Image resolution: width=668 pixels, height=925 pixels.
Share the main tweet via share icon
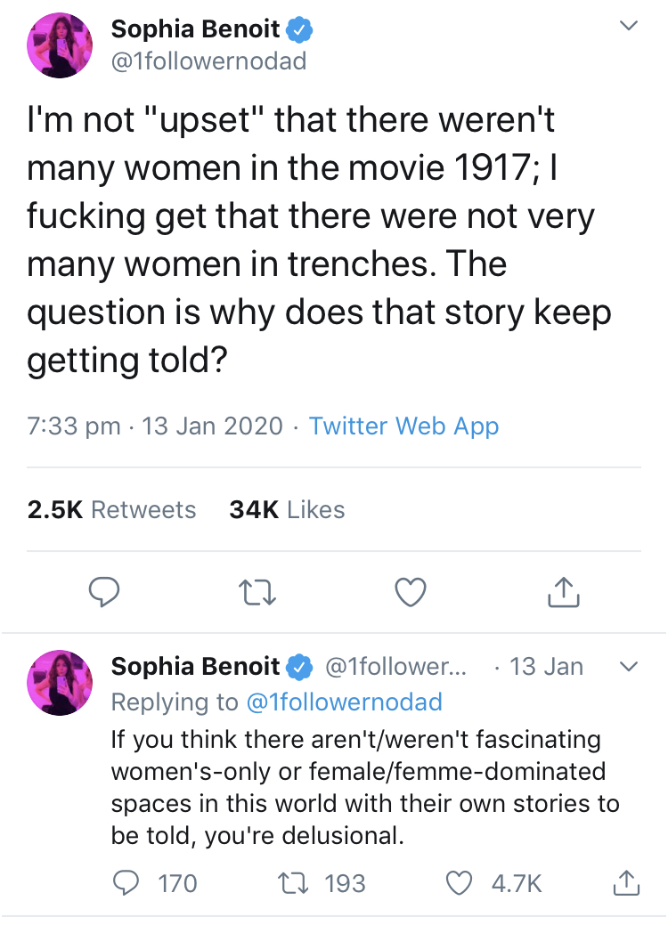[x=564, y=591]
